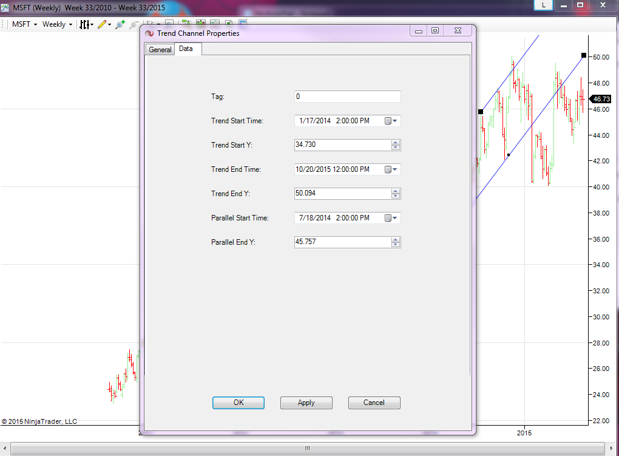Image resolution: width=619 pixels, height=456 pixels.
Task: Click the Parallel End Y value field
Action: pyautogui.click(x=343, y=242)
